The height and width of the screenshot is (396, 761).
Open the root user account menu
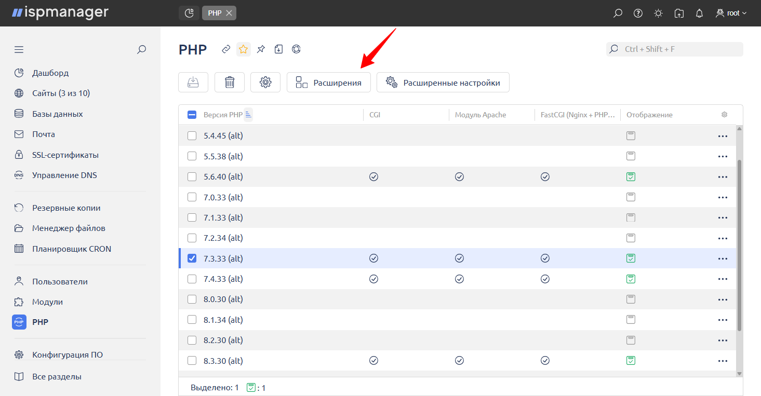730,13
